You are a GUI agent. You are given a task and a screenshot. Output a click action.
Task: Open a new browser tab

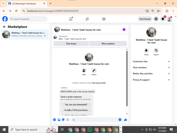click(50, 4)
